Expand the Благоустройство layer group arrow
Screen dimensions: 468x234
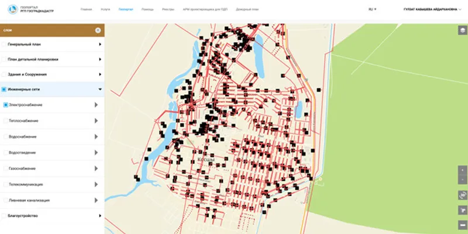point(100,216)
